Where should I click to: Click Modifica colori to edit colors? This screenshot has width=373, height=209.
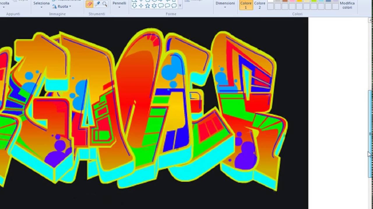point(347,5)
